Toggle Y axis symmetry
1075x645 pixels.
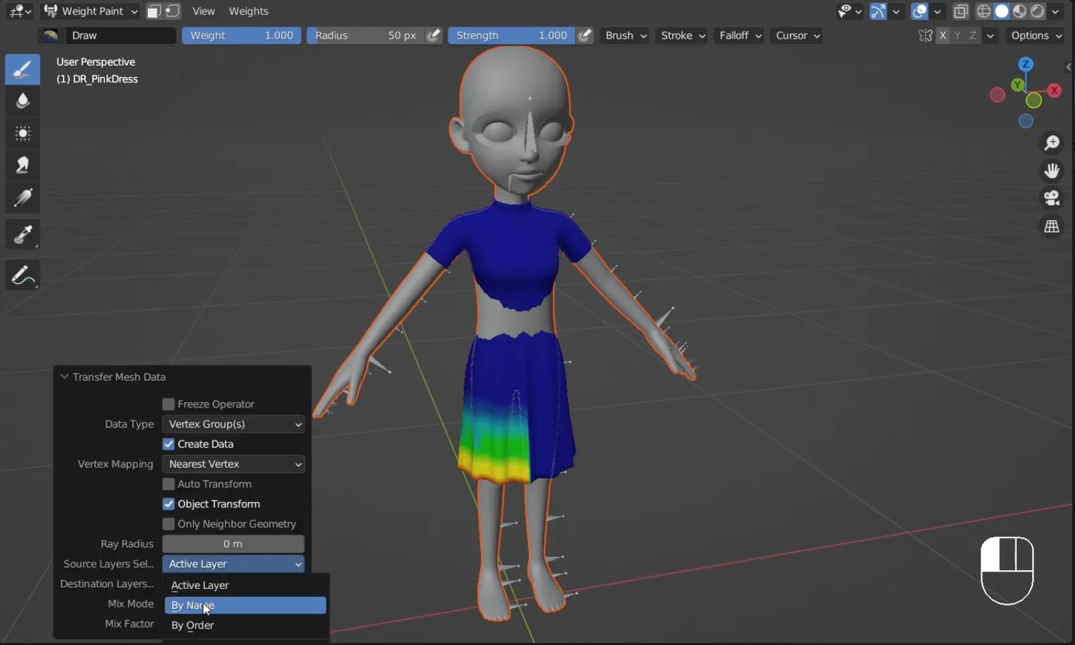958,35
